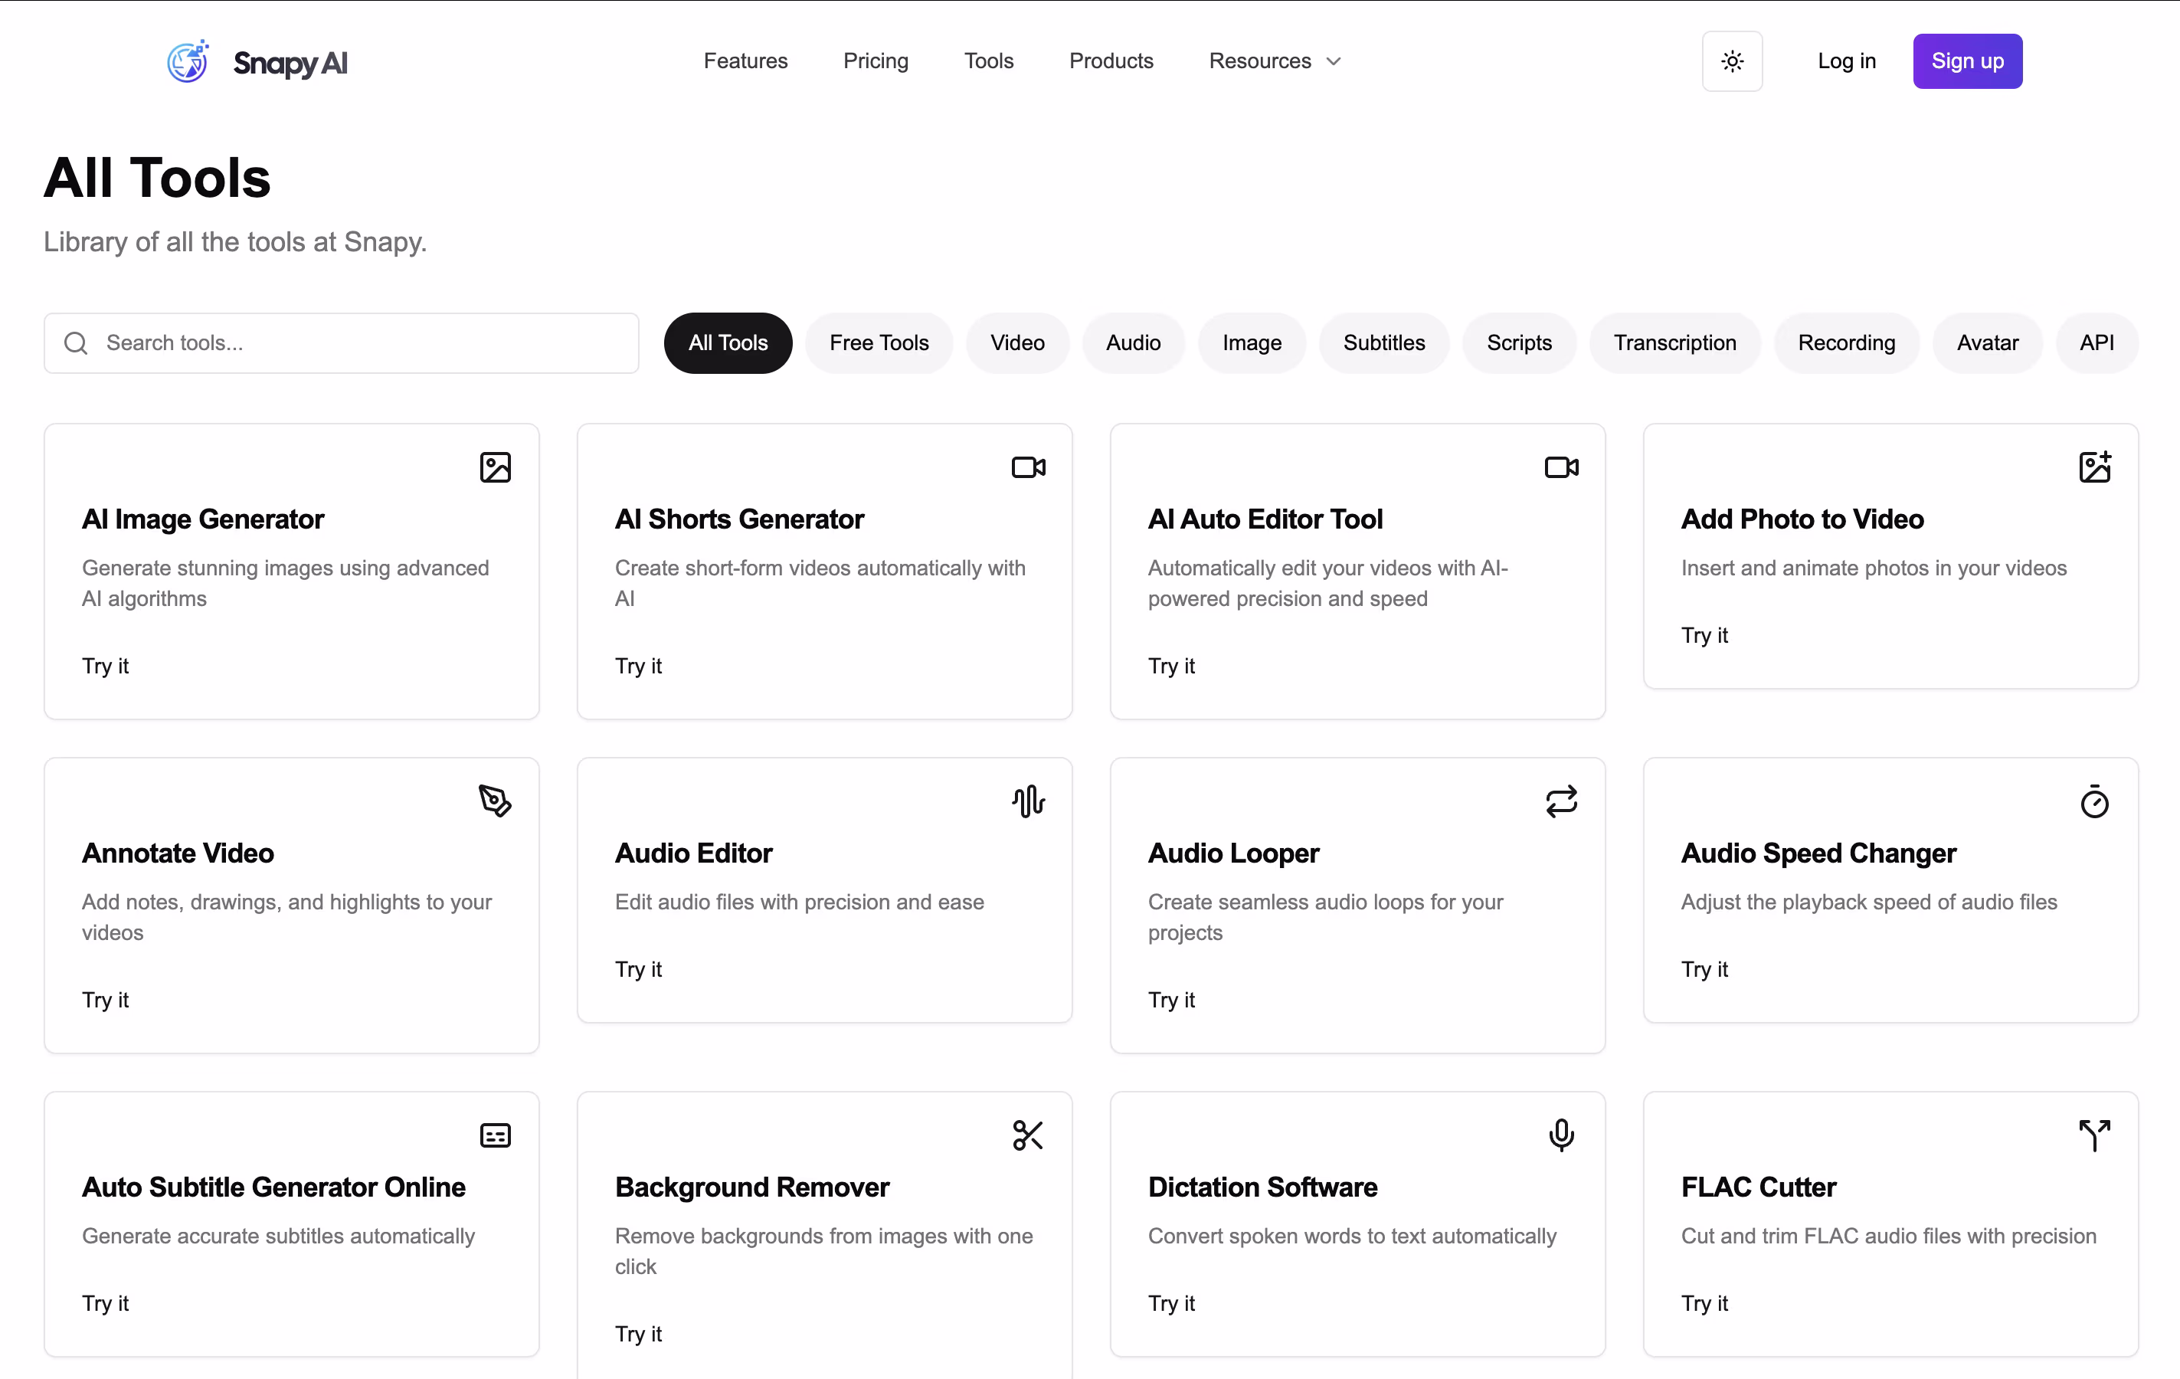Click the microphone icon on Dictation Software card
This screenshot has width=2180, height=1379.
pos(1561,1135)
